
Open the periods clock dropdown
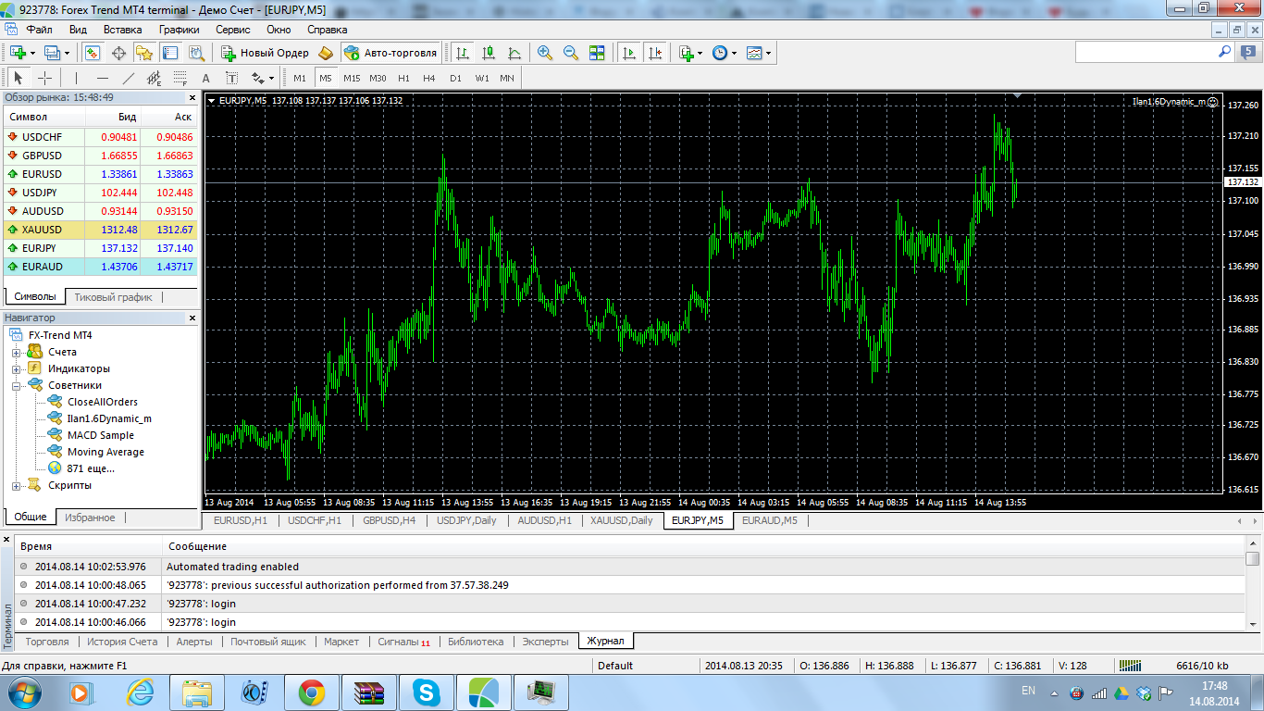[725, 53]
